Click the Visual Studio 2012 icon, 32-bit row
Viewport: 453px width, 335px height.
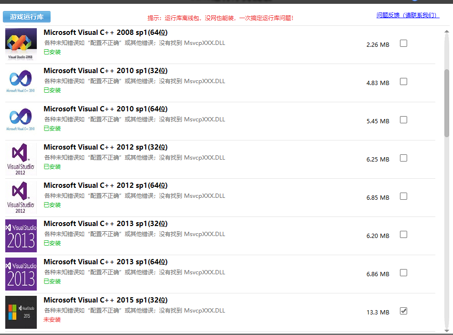point(21,159)
